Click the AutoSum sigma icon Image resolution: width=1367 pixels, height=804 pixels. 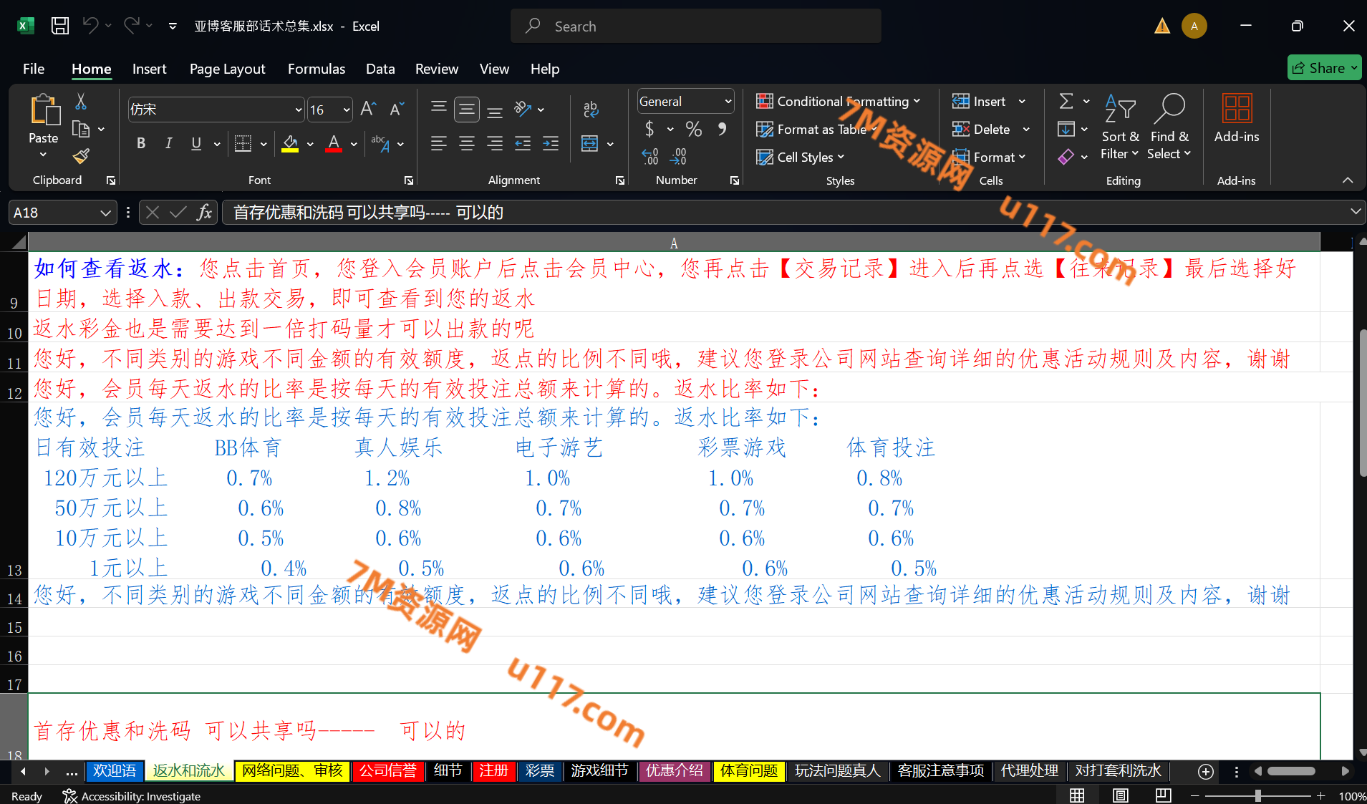1066,102
